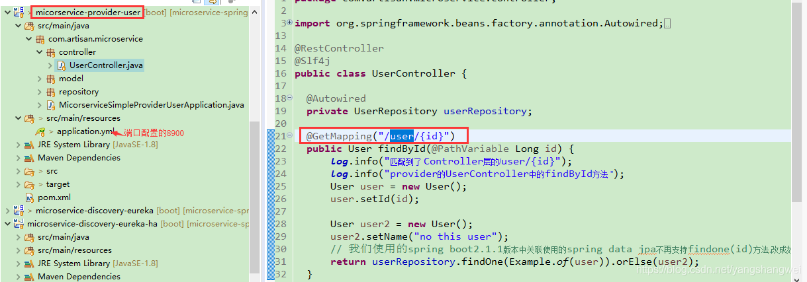Click the MicorserviceSimpleProviderUserApplication.java file icon
The width and height of the screenshot is (807, 282).
click(x=52, y=105)
